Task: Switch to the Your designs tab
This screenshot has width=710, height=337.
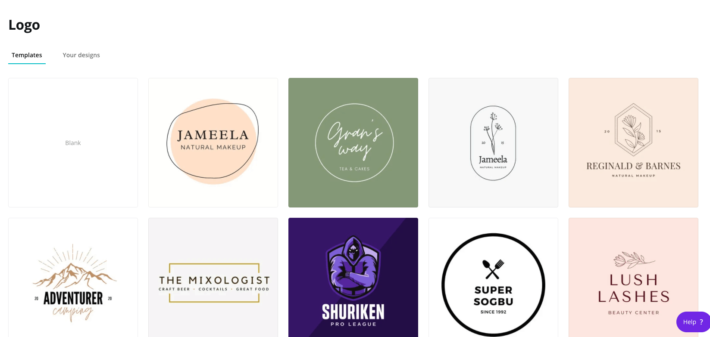Action: 81,55
